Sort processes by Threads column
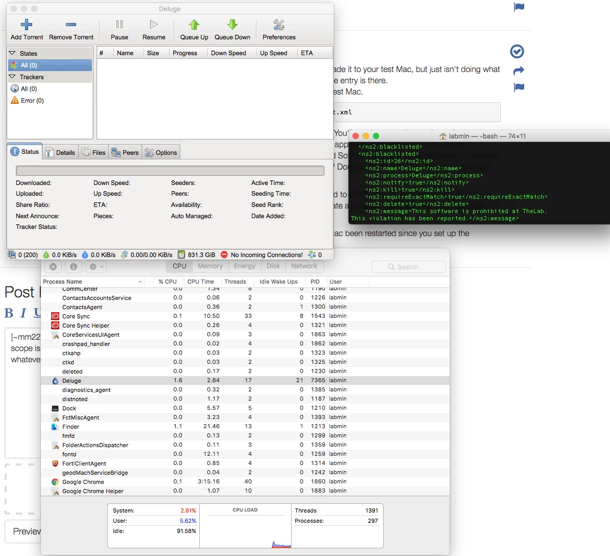This screenshot has height=556, width=610. tap(238, 282)
